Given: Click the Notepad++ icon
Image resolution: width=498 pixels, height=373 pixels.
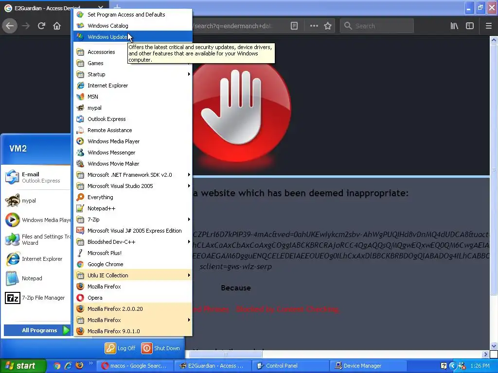Looking at the screenshot, I should (80, 208).
